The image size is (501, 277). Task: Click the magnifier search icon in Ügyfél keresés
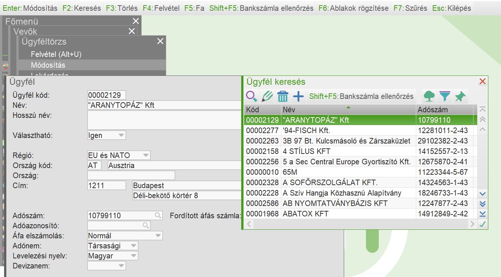point(252,97)
